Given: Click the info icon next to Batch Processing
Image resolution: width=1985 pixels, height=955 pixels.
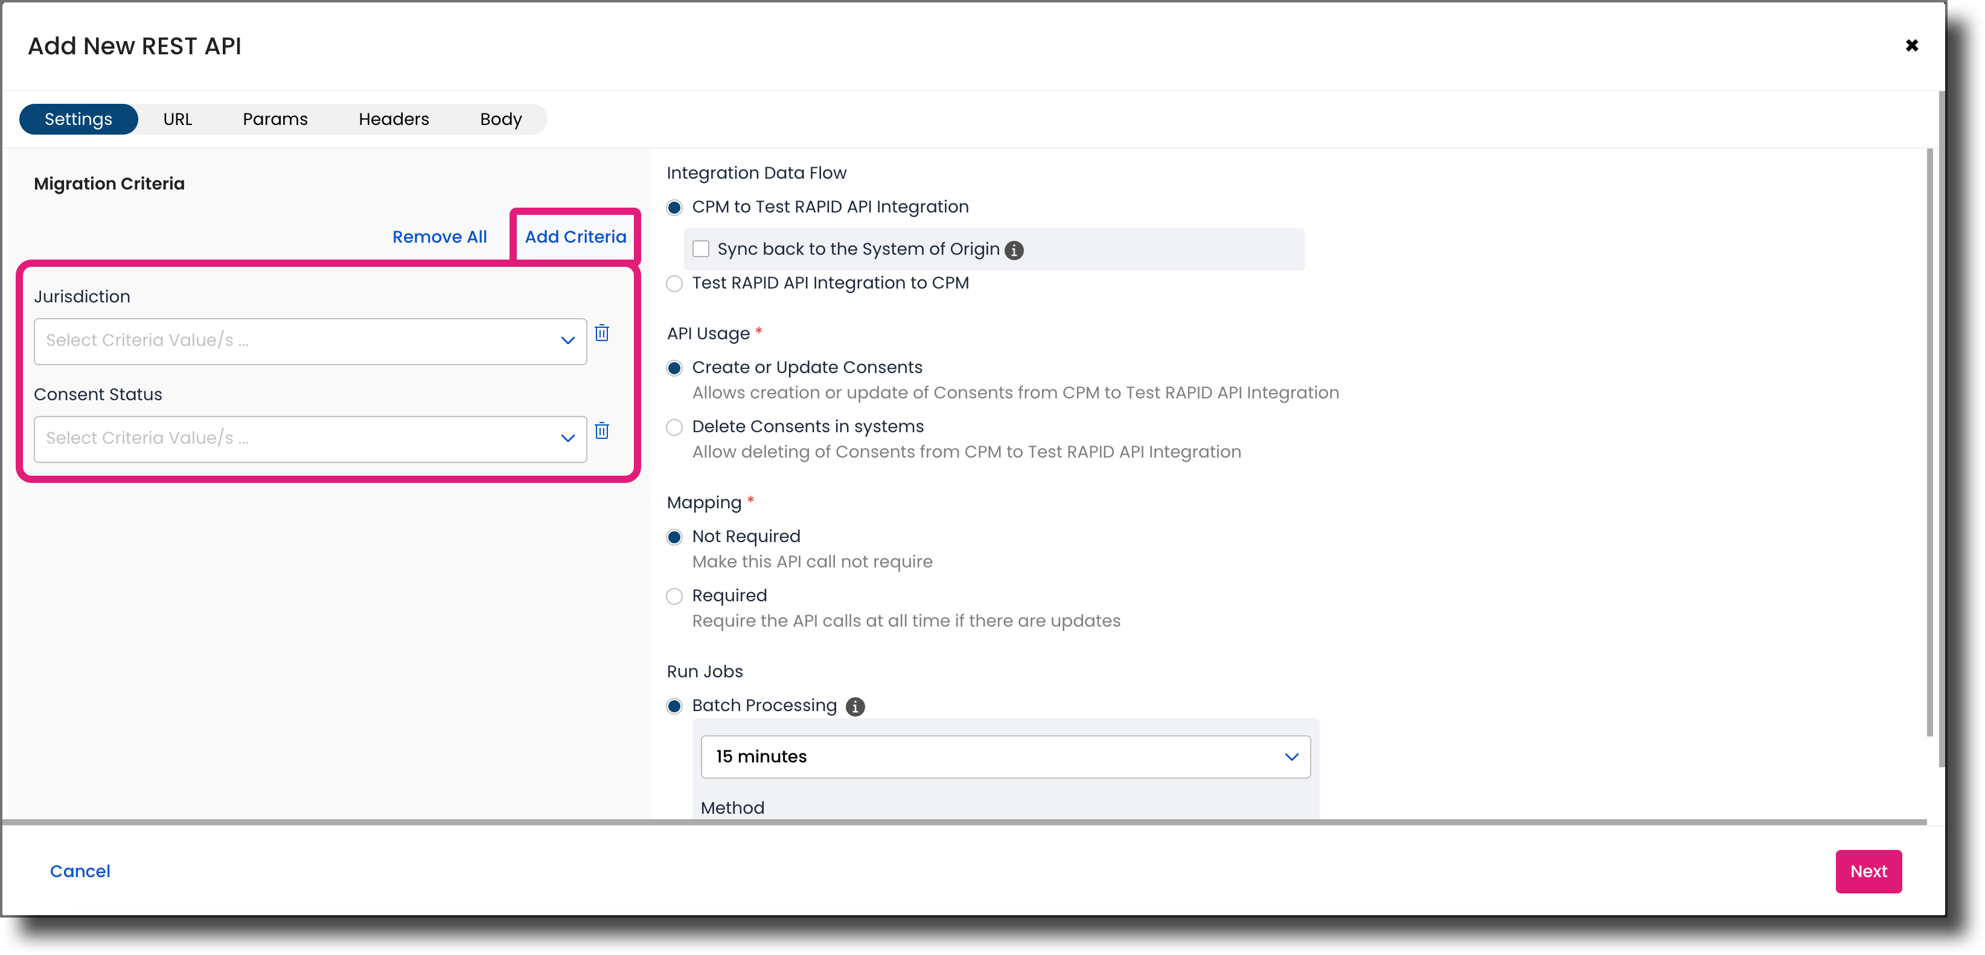Looking at the screenshot, I should 855,706.
